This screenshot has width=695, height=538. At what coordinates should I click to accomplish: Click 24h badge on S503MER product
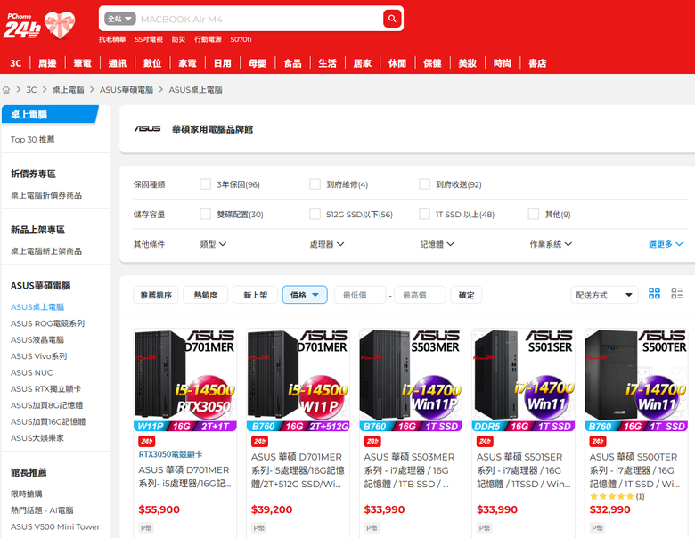coord(372,441)
